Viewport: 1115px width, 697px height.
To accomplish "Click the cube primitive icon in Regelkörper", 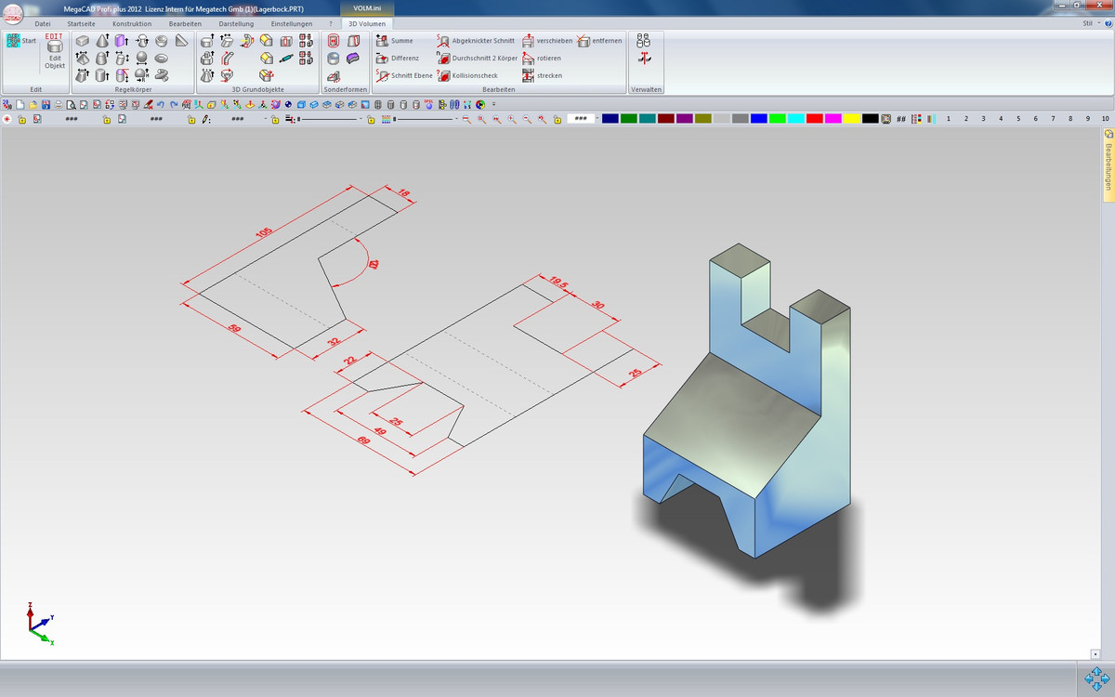I will pos(83,41).
